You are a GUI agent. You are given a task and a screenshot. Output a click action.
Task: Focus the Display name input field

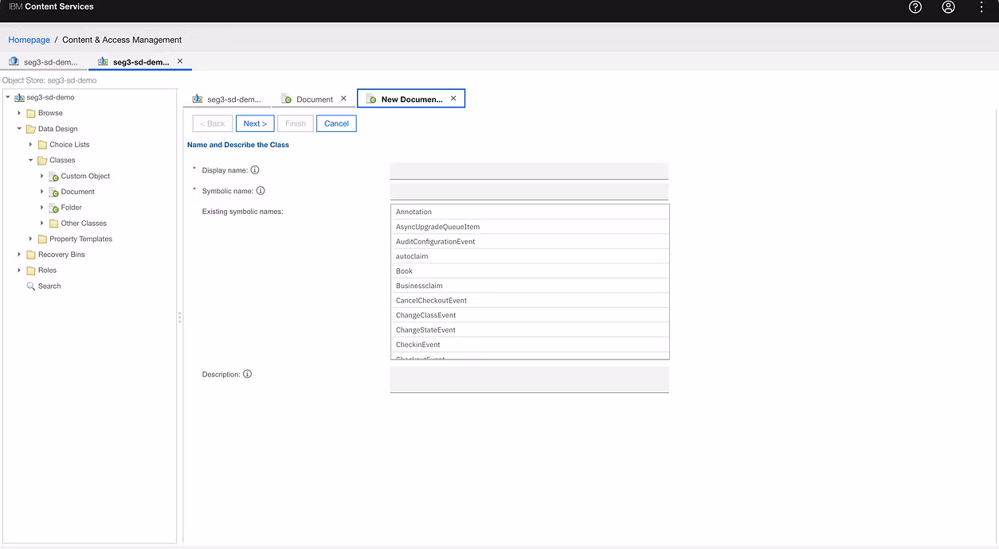tap(529, 170)
